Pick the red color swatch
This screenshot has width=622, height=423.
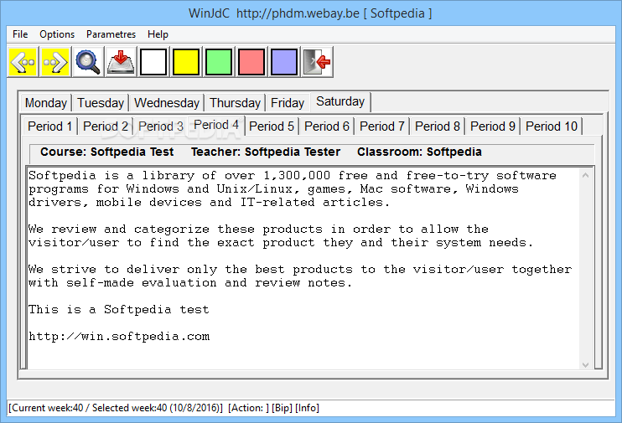251,62
